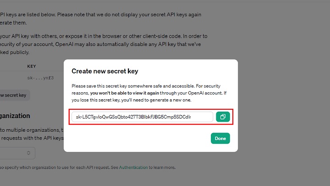Click the partially hidden new secret key button
This screenshot has height=186, width=330.
coord(15,96)
